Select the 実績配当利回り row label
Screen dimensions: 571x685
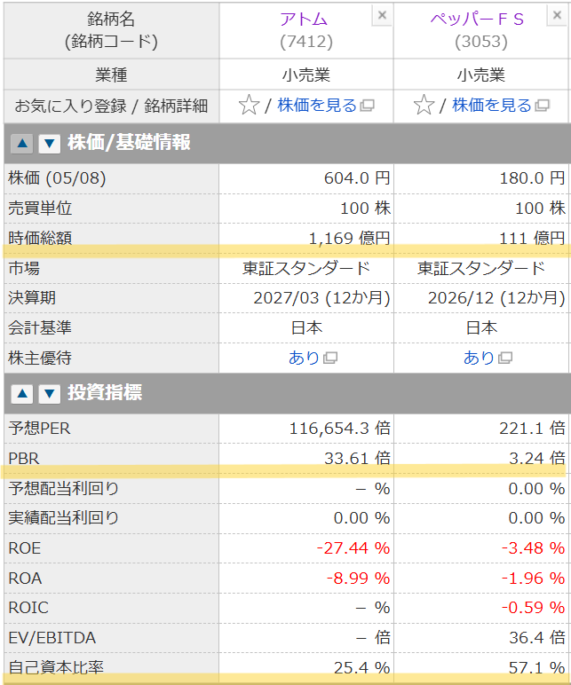tap(63, 518)
